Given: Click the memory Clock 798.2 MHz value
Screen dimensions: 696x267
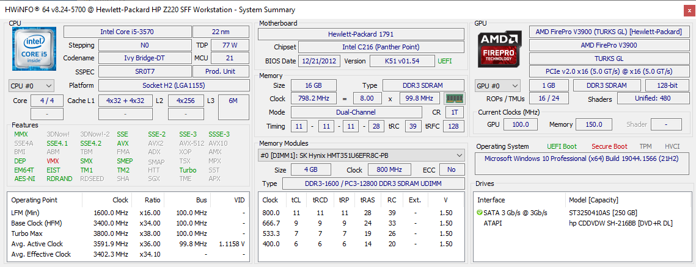Looking at the screenshot, I should pyautogui.click(x=314, y=99).
